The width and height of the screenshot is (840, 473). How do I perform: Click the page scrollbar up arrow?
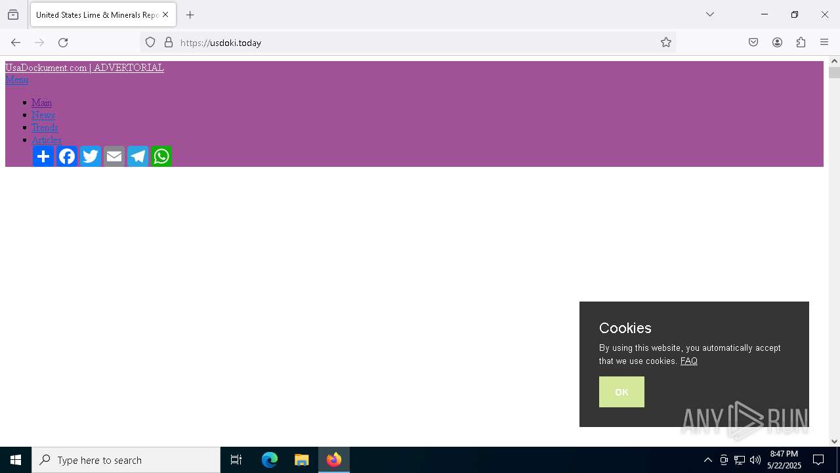pyautogui.click(x=834, y=61)
